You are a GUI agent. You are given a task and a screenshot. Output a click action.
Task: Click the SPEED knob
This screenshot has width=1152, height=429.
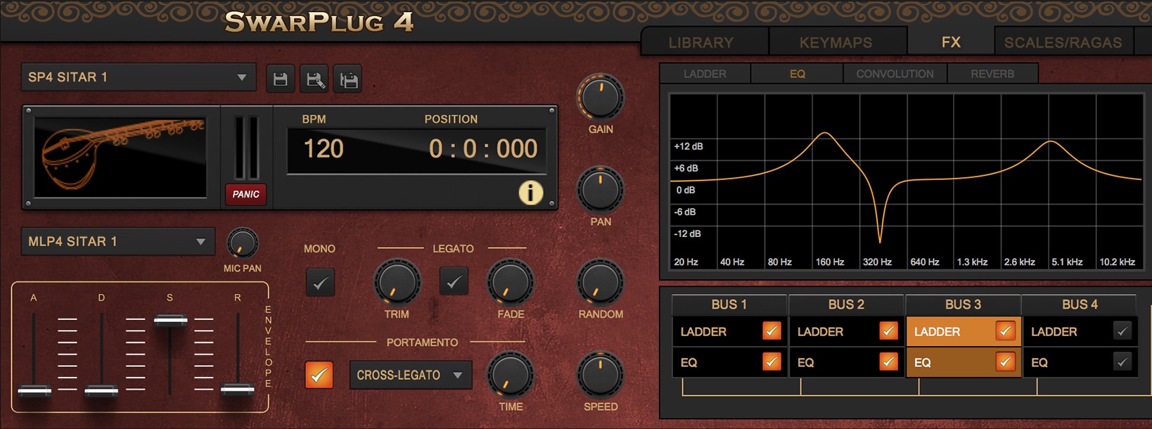[x=601, y=375]
